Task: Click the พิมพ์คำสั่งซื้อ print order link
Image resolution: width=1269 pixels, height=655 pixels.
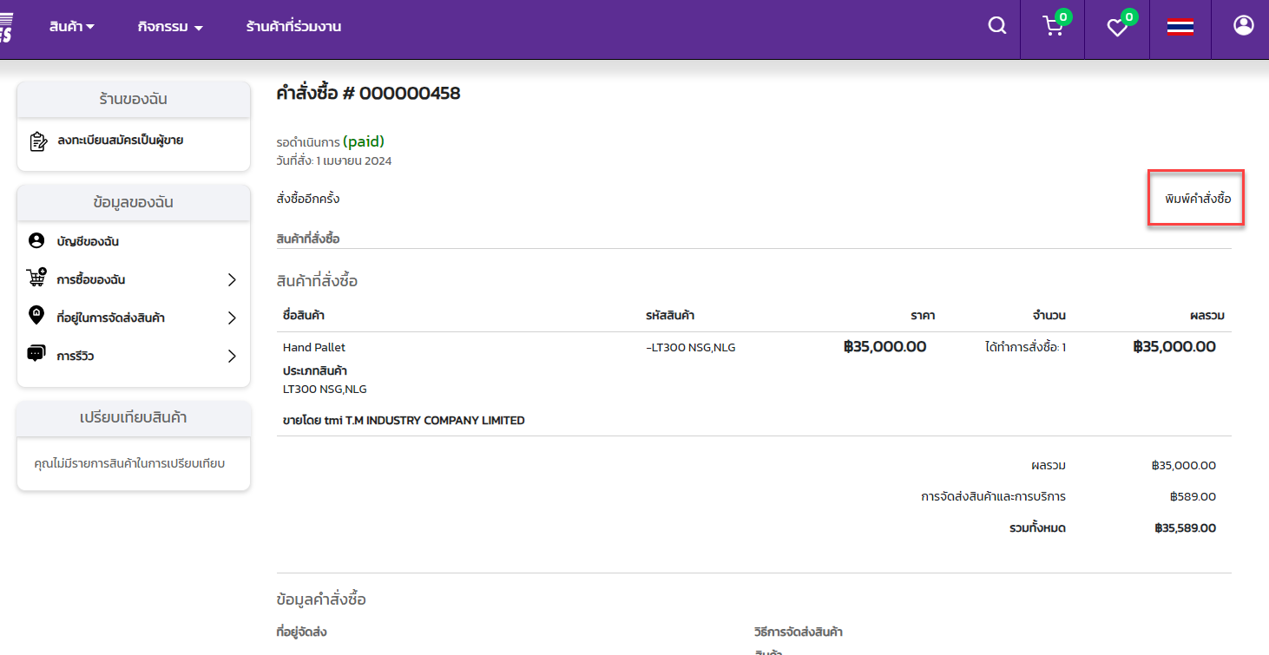Action: tap(1198, 199)
